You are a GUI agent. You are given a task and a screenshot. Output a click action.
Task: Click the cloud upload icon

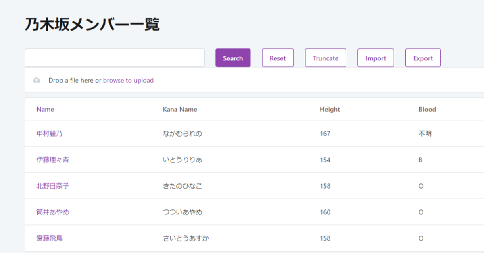[37, 80]
